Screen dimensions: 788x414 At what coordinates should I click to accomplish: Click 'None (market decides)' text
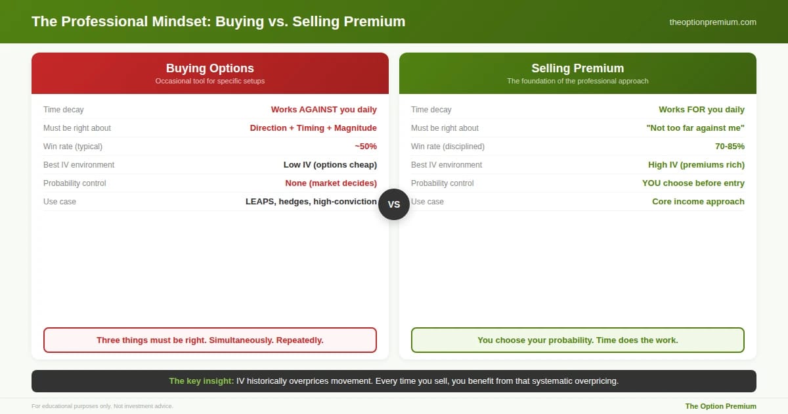pos(331,183)
